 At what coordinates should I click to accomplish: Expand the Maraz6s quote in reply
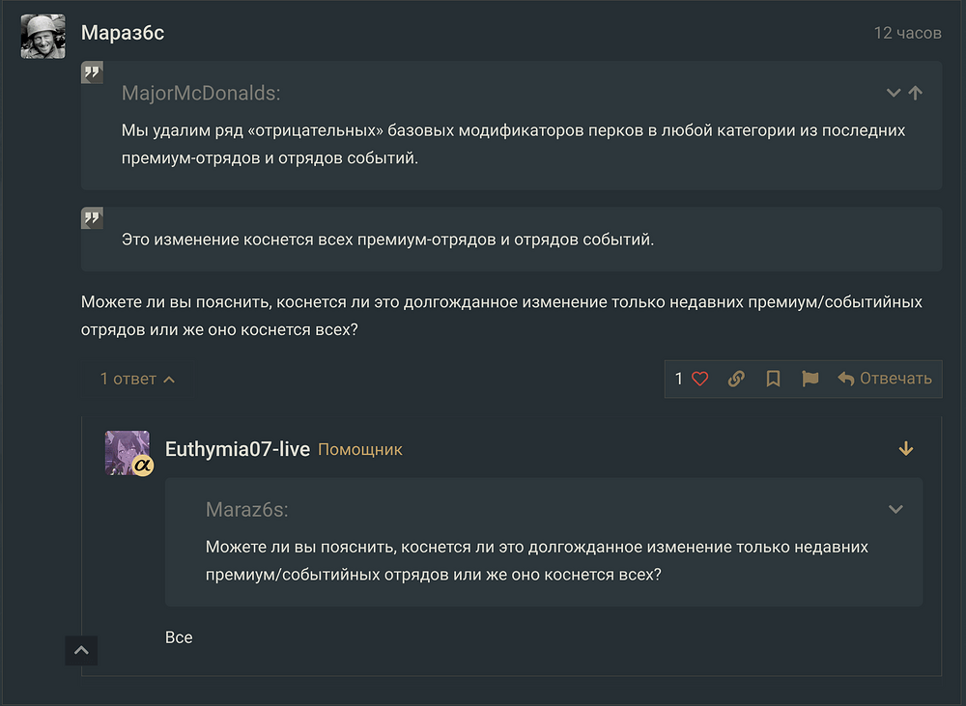(x=895, y=509)
